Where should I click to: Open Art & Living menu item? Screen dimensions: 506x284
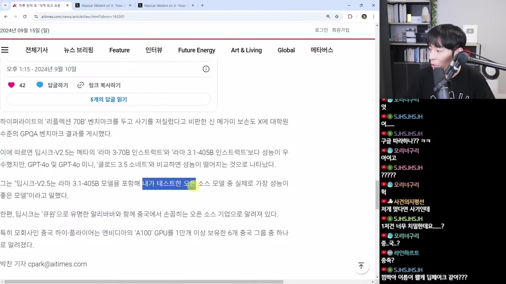(246, 50)
